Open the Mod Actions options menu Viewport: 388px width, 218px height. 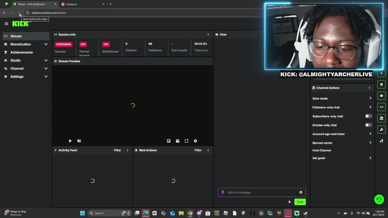[208, 150]
